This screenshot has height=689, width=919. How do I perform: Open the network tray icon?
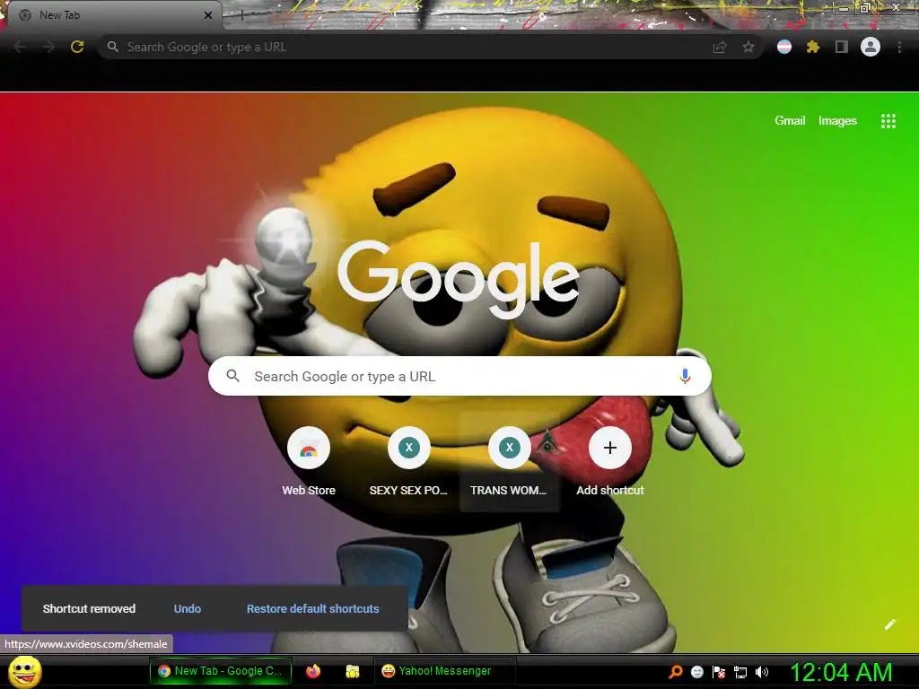(740, 672)
